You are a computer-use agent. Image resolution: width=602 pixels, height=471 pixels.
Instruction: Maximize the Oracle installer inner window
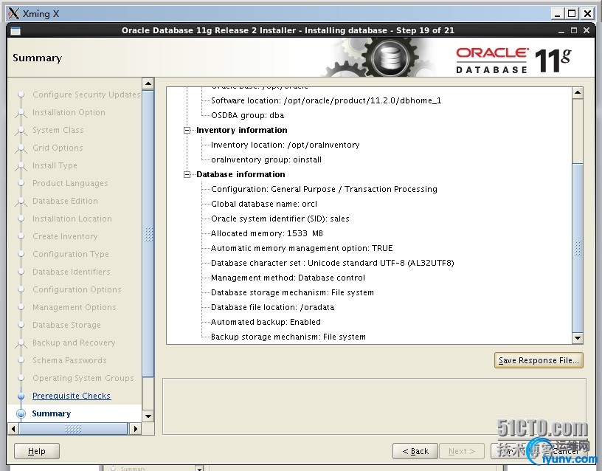tap(574, 31)
